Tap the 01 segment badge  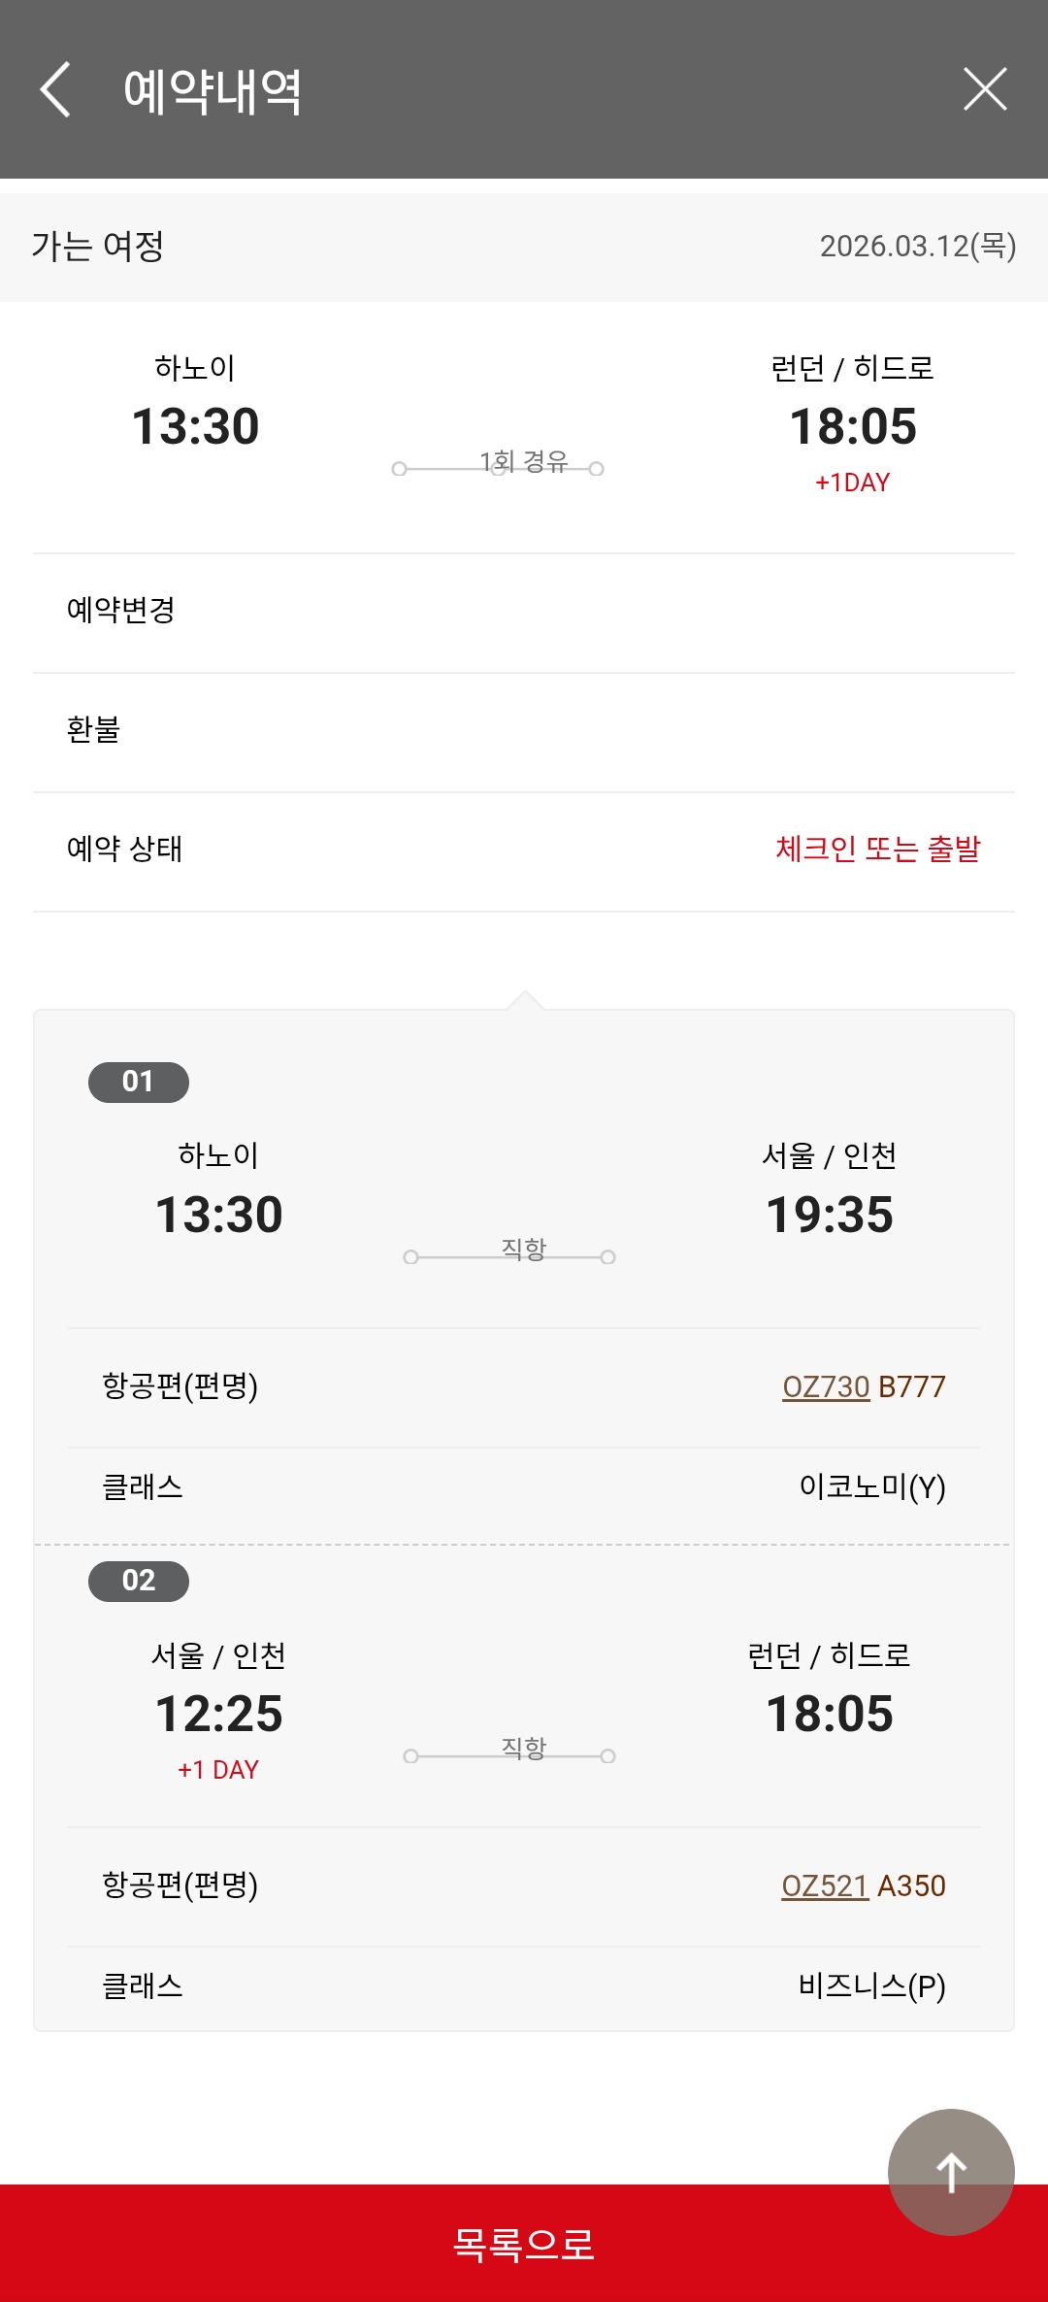click(x=139, y=1082)
